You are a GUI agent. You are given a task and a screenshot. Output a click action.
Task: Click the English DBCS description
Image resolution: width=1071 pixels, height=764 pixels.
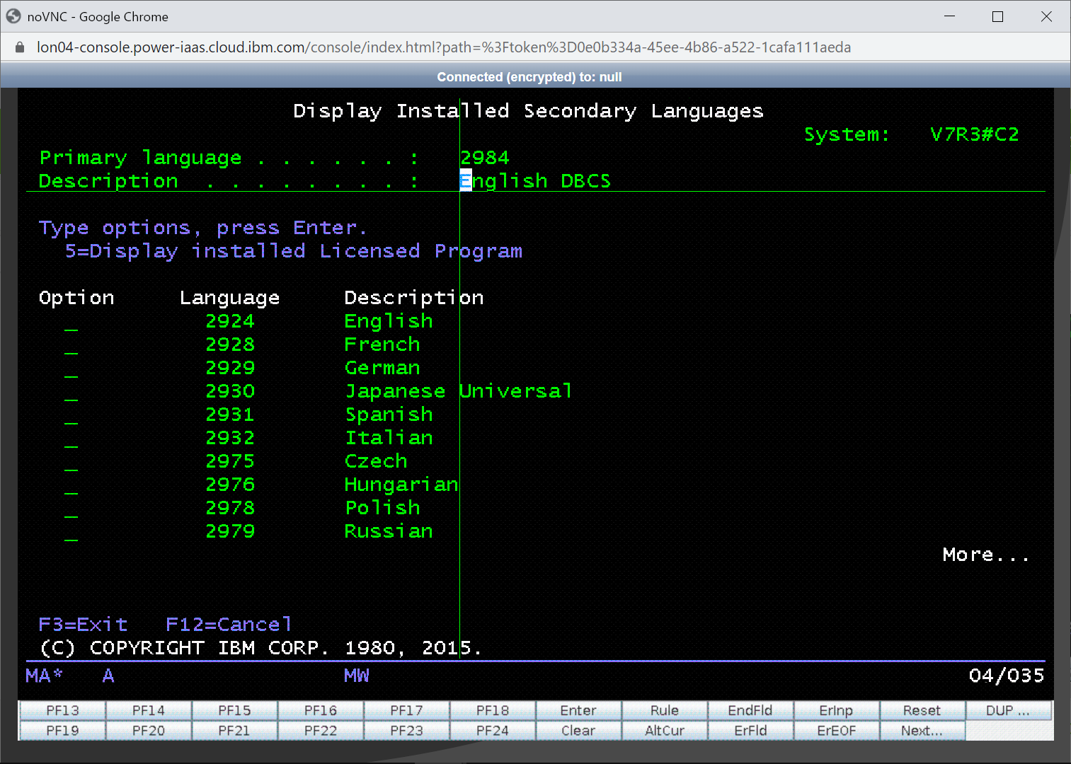[x=535, y=181]
